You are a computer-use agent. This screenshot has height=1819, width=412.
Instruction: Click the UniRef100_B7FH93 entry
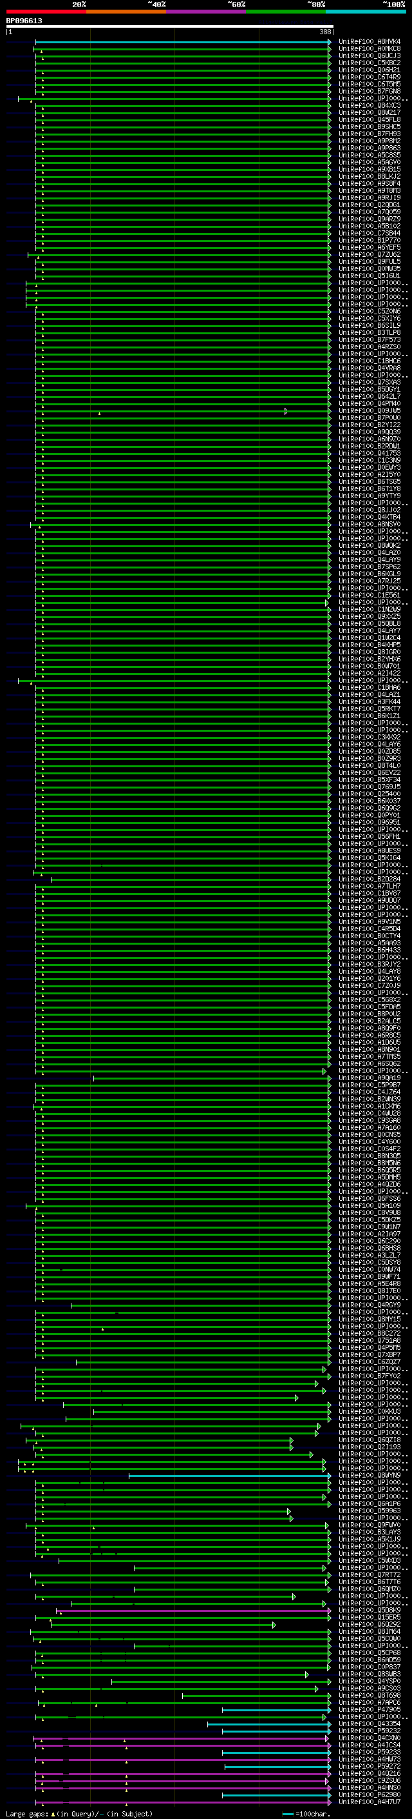coord(370,134)
